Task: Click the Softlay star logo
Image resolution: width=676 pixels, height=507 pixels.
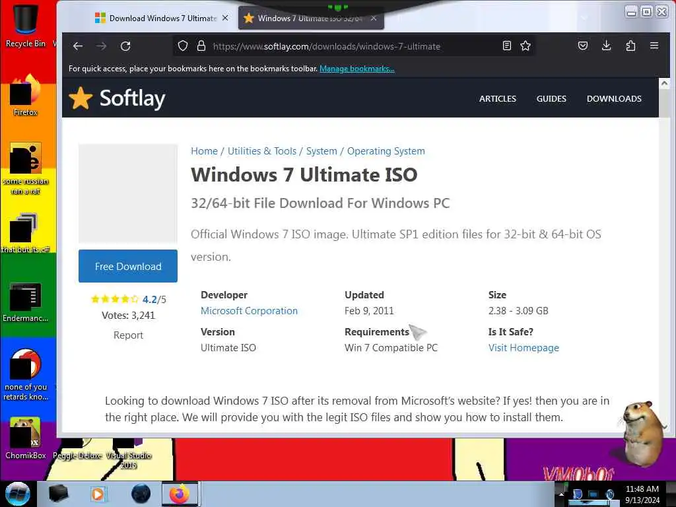Action: click(x=81, y=98)
